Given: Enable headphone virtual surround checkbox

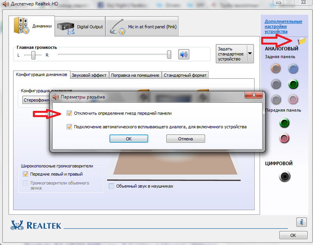Looking at the screenshot, I should 112,186.
